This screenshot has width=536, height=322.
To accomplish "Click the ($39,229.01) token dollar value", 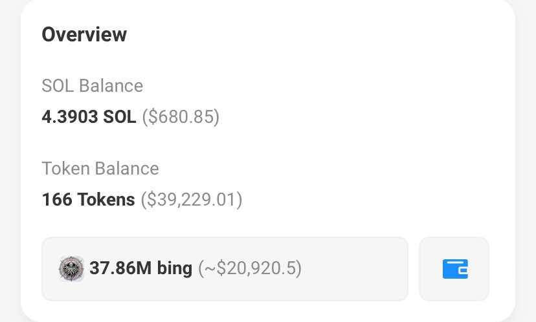I will tap(192, 199).
